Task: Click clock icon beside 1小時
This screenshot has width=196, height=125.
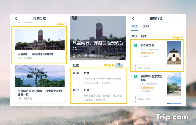Action: [x=141, y=57]
